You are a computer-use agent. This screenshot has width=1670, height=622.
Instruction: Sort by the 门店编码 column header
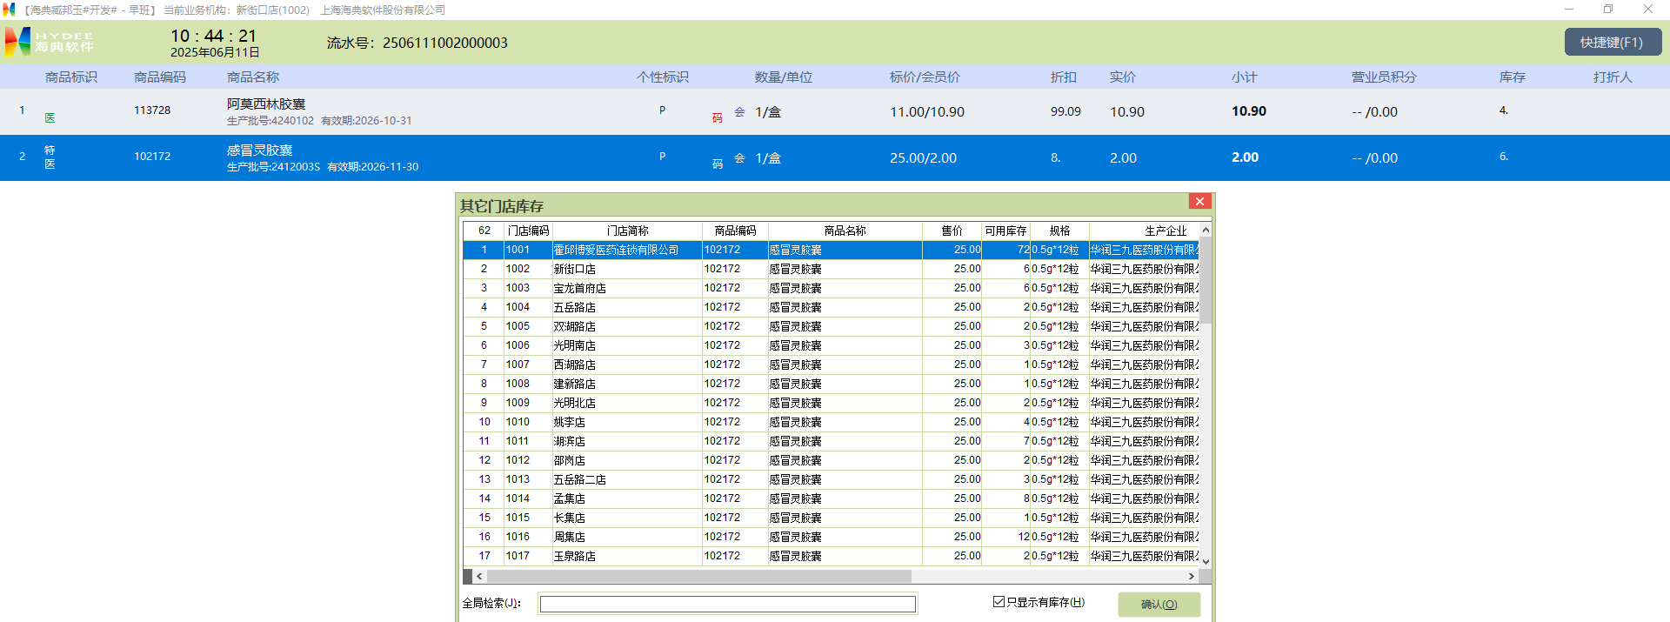pyautogui.click(x=528, y=231)
